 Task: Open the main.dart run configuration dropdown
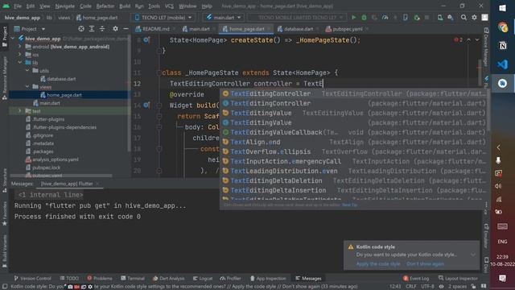pyautogui.click(x=223, y=18)
